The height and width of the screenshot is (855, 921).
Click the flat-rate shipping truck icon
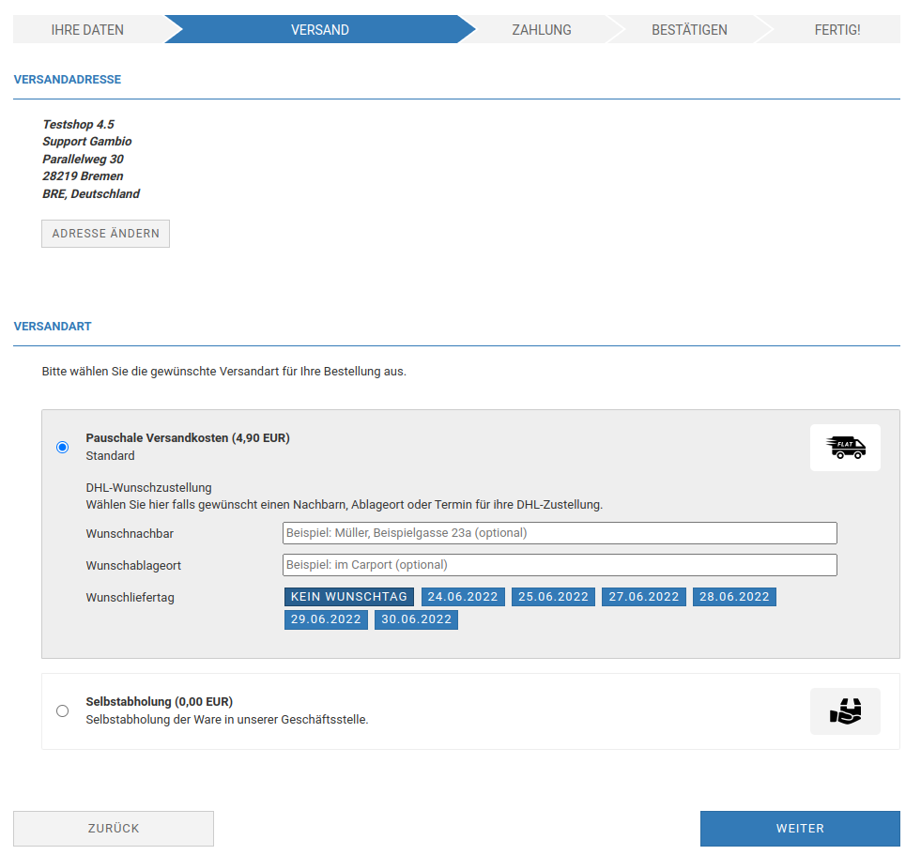pyautogui.click(x=844, y=448)
